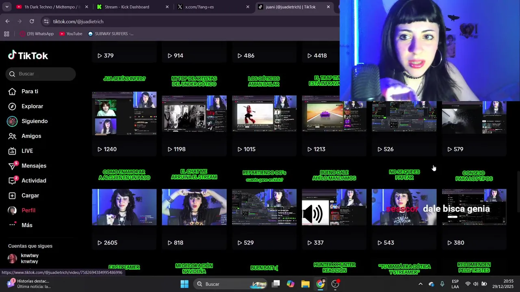Open video BUENO DALE AHÍ LO MANDAMOS
The width and height of the screenshot is (520, 292).
[334, 207]
